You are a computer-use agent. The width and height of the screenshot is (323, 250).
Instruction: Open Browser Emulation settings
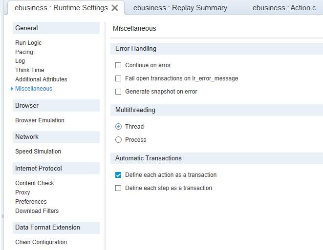(x=40, y=120)
